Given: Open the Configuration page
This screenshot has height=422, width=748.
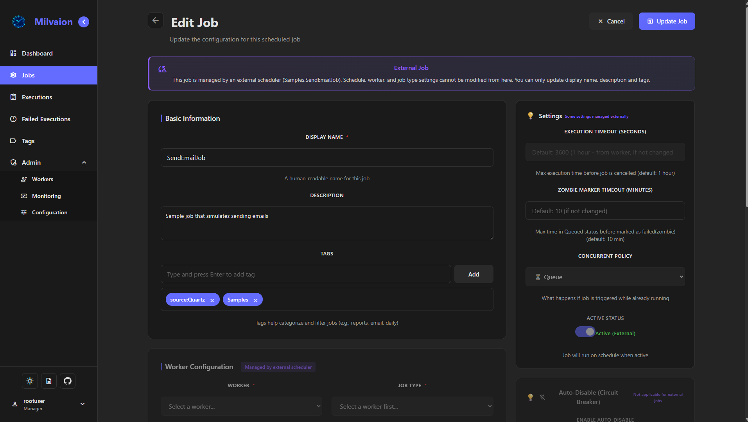Looking at the screenshot, I should [x=49, y=212].
